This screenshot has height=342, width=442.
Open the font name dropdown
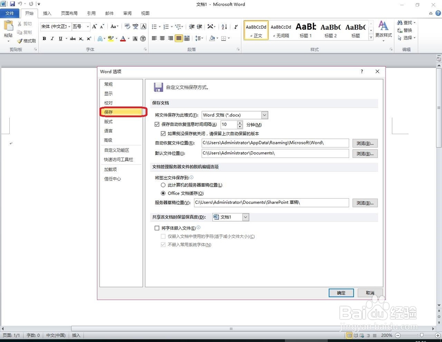click(x=69, y=26)
